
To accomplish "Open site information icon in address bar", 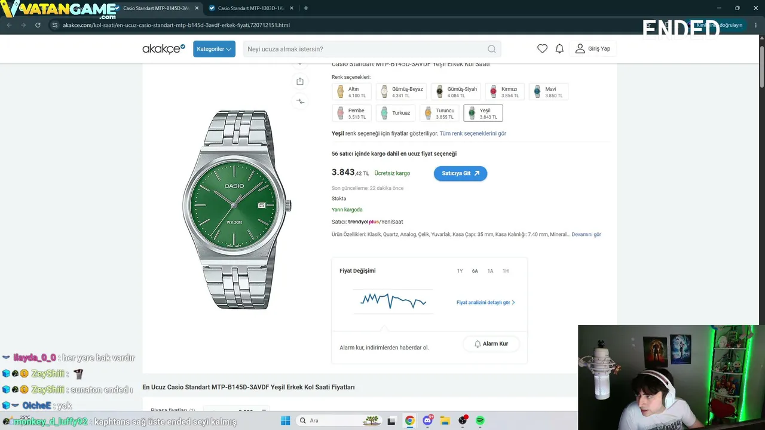I will pos(55,25).
